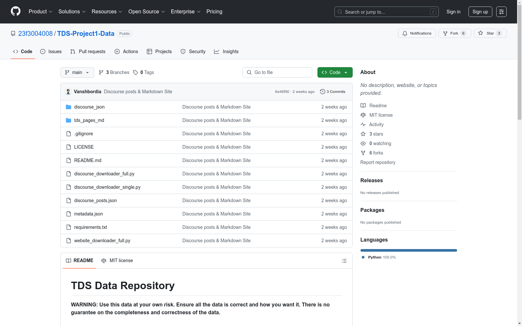Click the notifications bell icon

(405, 34)
